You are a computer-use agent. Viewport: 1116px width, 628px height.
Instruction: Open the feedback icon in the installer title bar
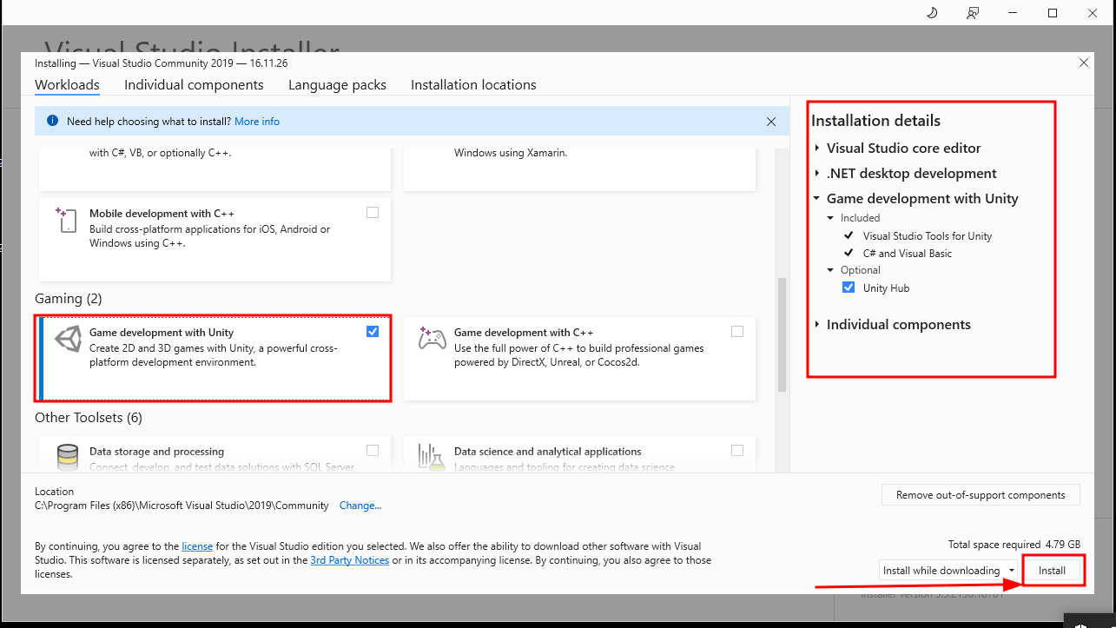pyautogui.click(x=973, y=13)
